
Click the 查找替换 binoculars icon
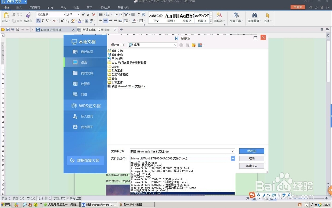click(x=255, y=15)
